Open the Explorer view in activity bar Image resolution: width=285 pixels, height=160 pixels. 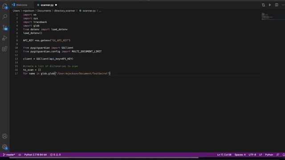tap(5, 6)
